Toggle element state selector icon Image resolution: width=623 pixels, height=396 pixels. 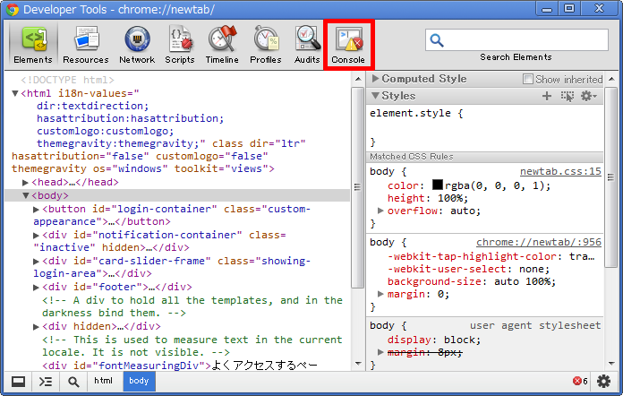tap(568, 96)
